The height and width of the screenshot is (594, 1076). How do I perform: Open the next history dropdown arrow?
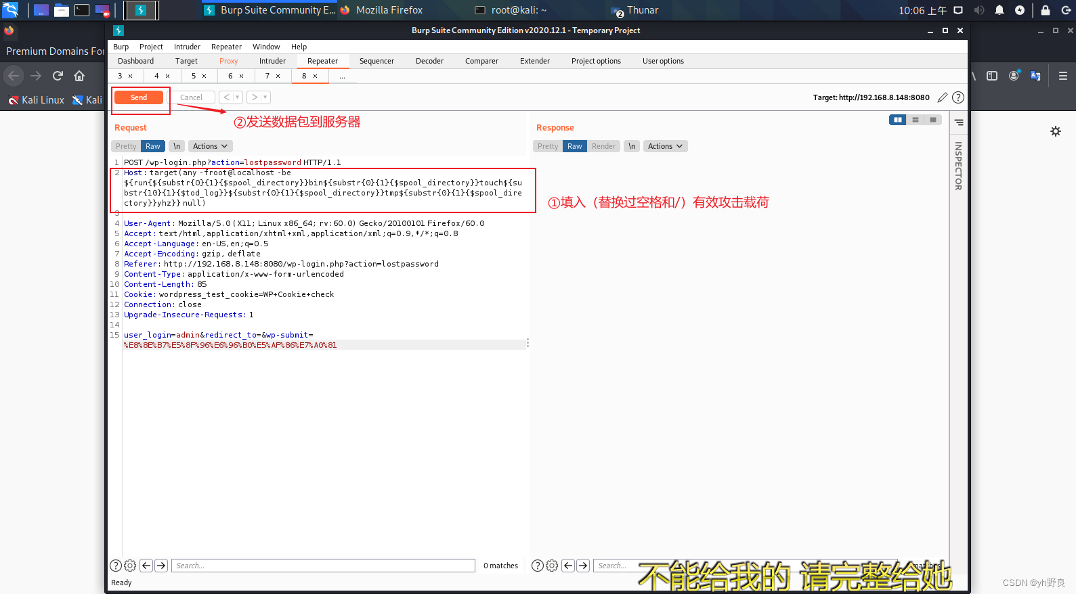point(265,97)
